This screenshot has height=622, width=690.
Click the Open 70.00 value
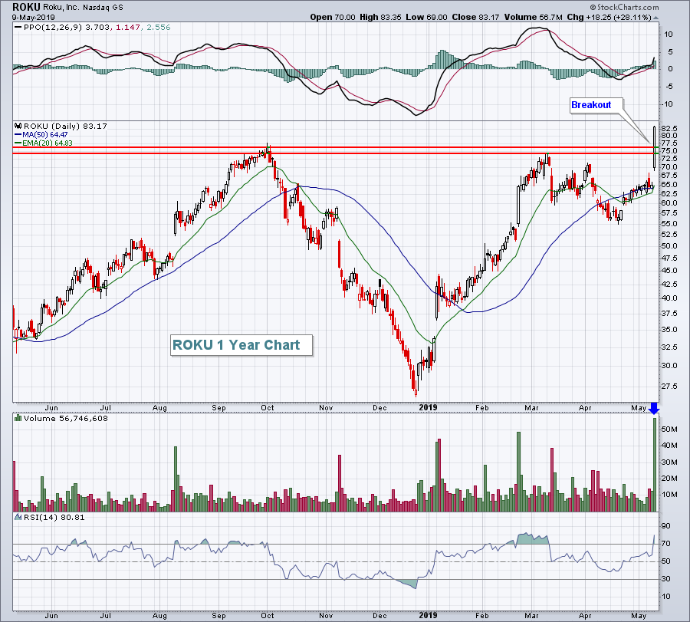coord(332,17)
